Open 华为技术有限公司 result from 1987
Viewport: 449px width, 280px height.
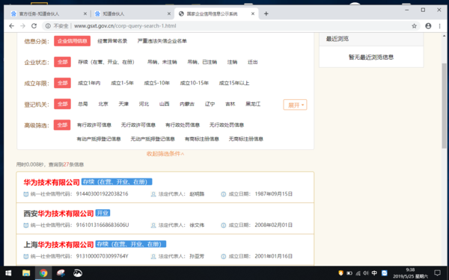[x=52, y=182]
